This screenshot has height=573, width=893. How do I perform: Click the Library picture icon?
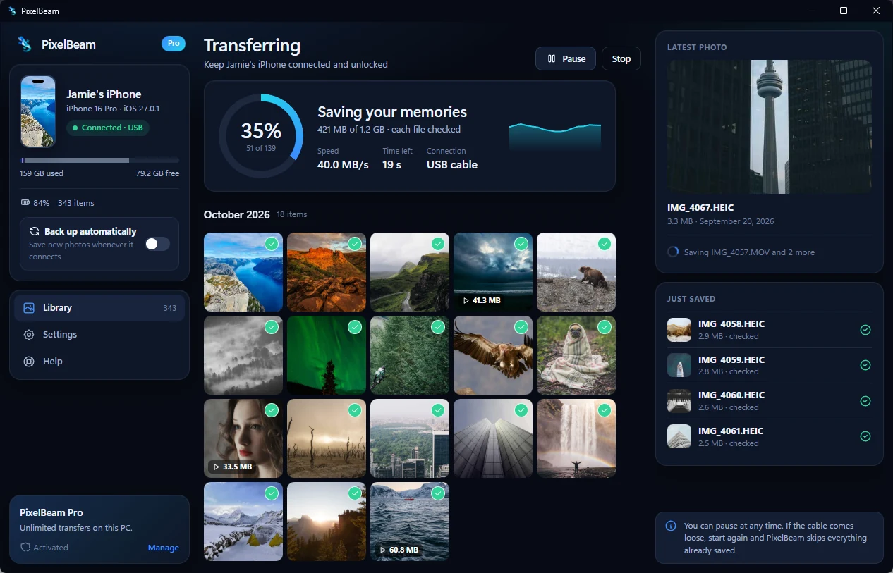[x=29, y=308]
